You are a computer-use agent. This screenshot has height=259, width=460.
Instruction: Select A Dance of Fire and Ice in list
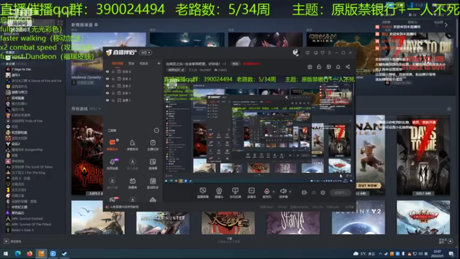[34, 81]
